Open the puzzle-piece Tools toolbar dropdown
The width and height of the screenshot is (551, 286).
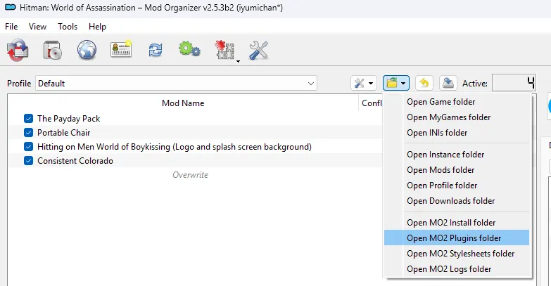pos(225,50)
